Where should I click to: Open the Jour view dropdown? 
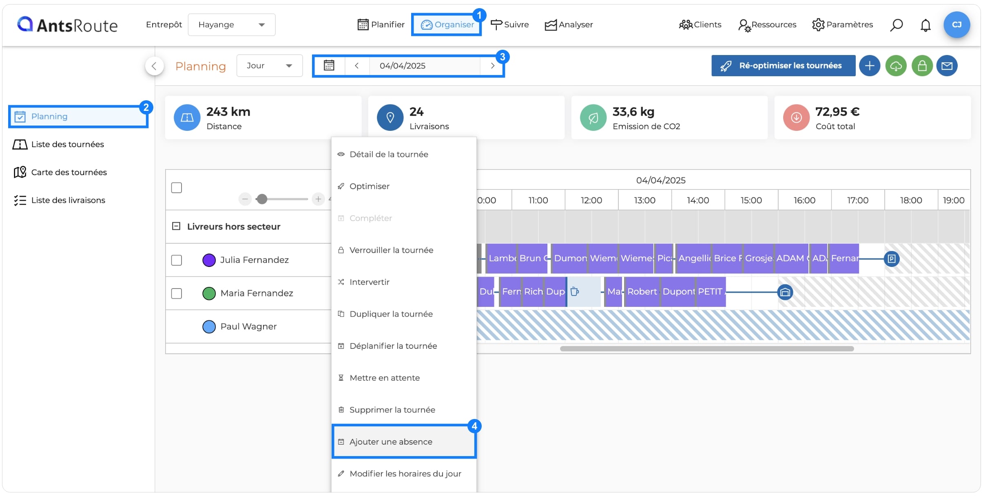pos(269,66)
